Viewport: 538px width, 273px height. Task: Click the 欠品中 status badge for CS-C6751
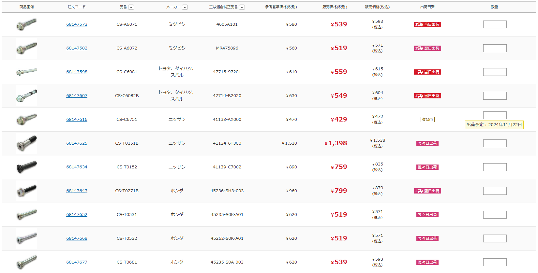427,120
